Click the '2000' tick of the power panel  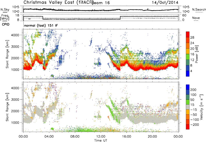(x=15, y=58)
